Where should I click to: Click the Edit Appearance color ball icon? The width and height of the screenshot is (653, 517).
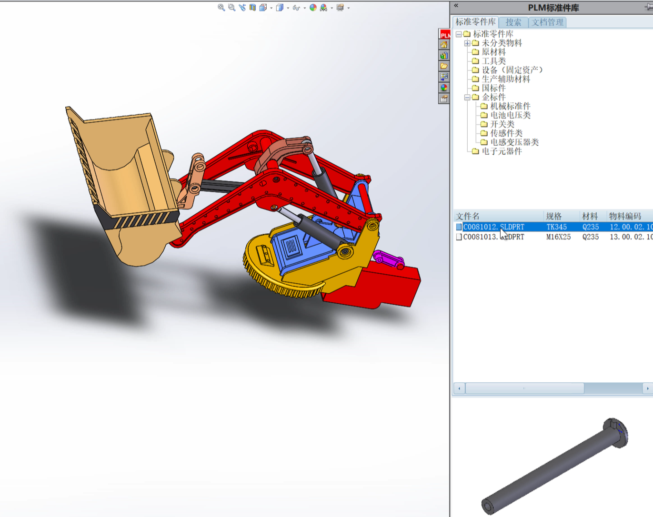point(313,8)
